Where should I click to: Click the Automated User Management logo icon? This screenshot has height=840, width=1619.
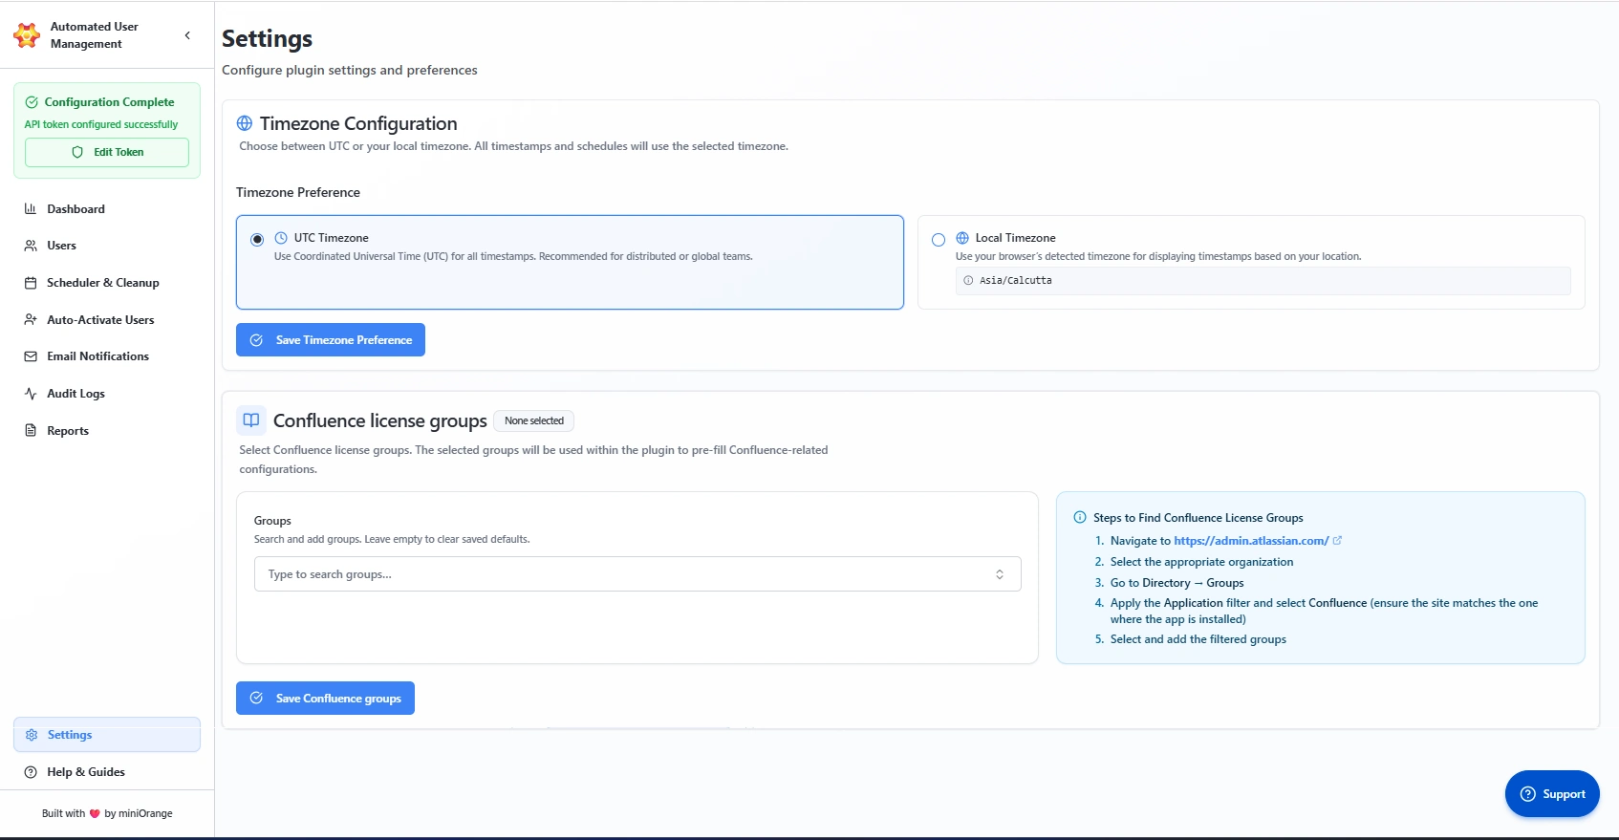(27, 35)
